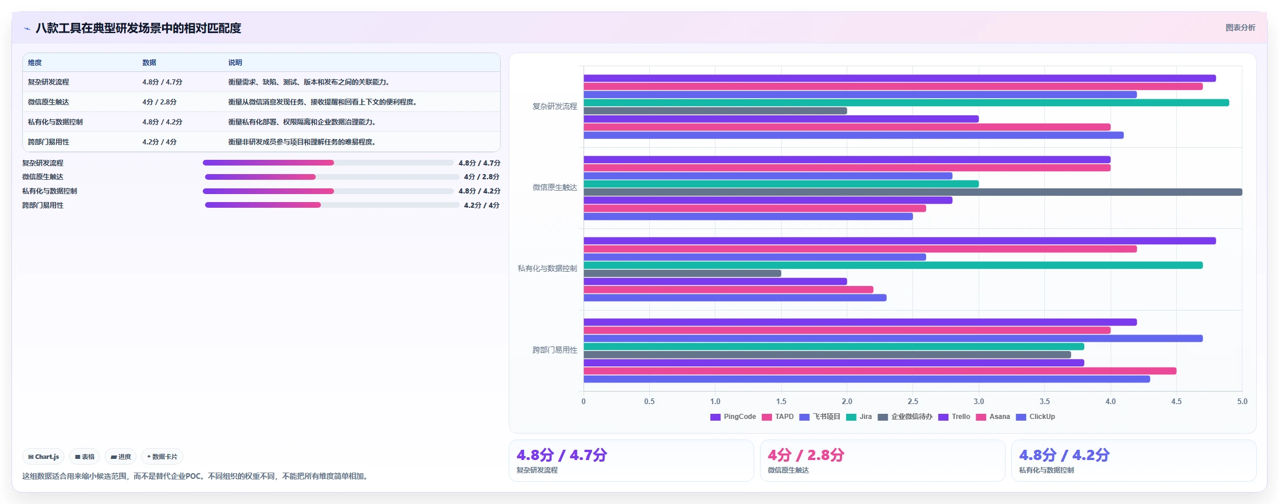This screenshot has width=1279, height=504.
Task: Click the 私有化与数据控制 progress bar
Action: (328, 191)
